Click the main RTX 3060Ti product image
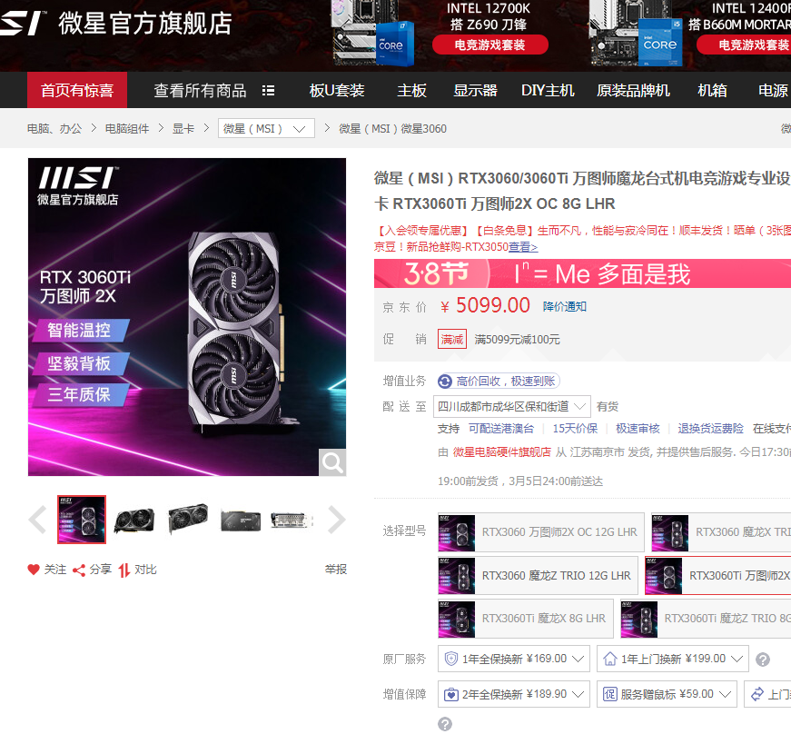The width and height of the screenshot is (791, 734). click(187, 317)
